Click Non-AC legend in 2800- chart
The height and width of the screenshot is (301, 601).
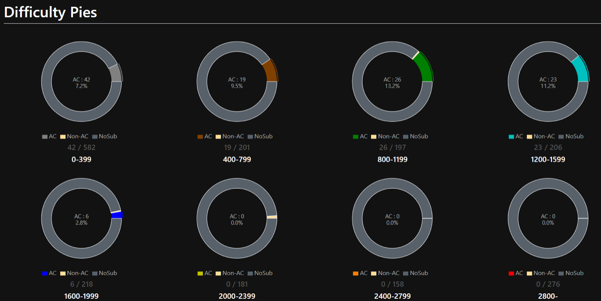pos(541,273)
